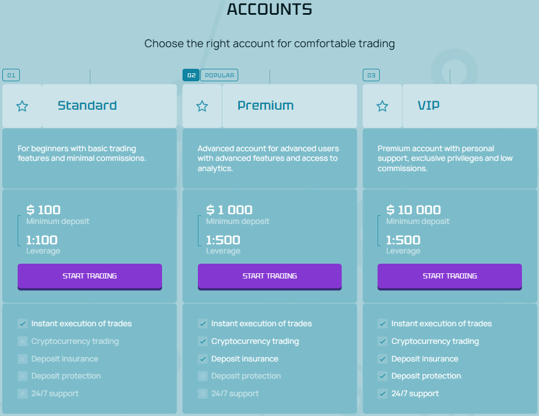Click the 02 number badge
Viewport: 539px width, 416px height.
(190, 75)
